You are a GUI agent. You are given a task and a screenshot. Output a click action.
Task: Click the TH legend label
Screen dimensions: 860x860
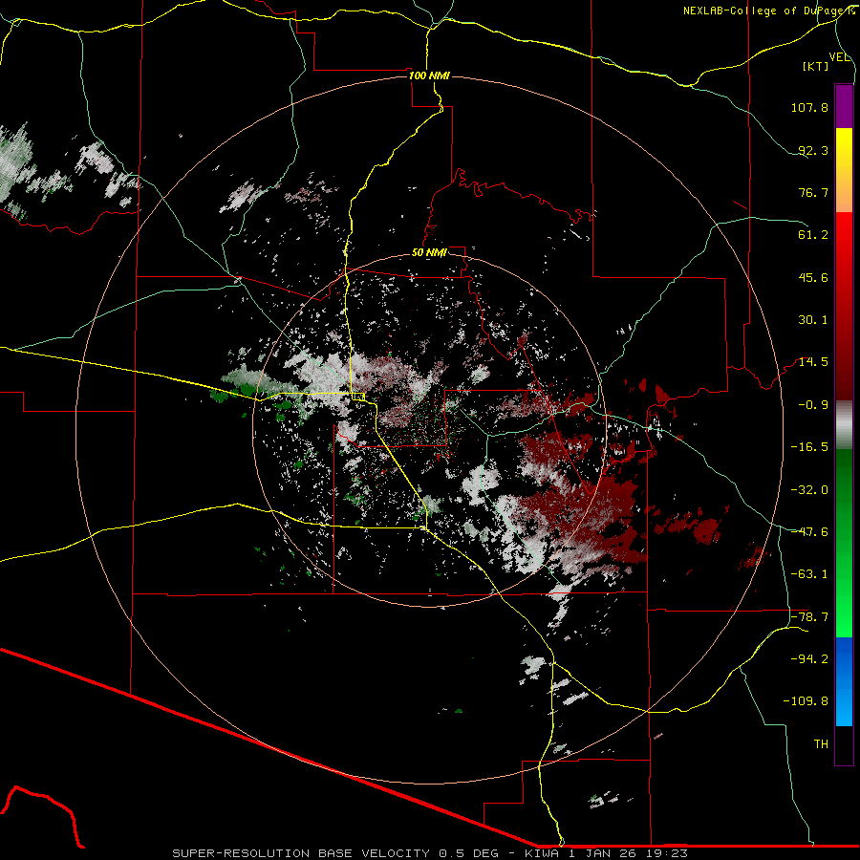[x=821, y=744]
